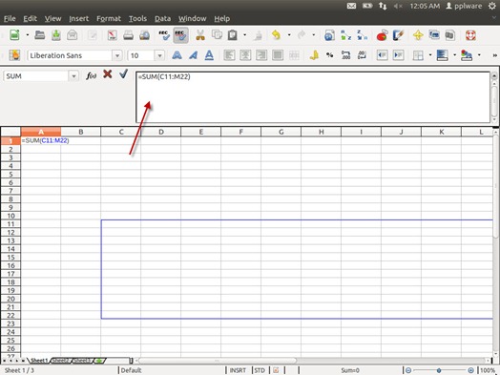
Task: Toggle AutoSpellcheck
Action: (180, 34)
